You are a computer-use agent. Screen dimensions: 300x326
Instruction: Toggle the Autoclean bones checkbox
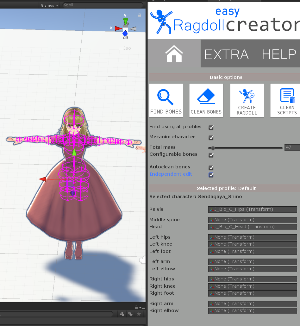[x=211, y=168]
